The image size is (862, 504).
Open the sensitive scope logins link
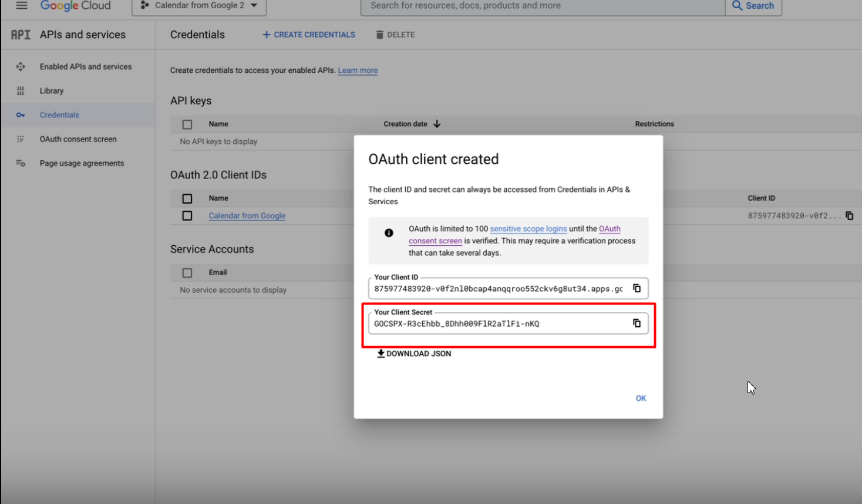tap(528, 229)
